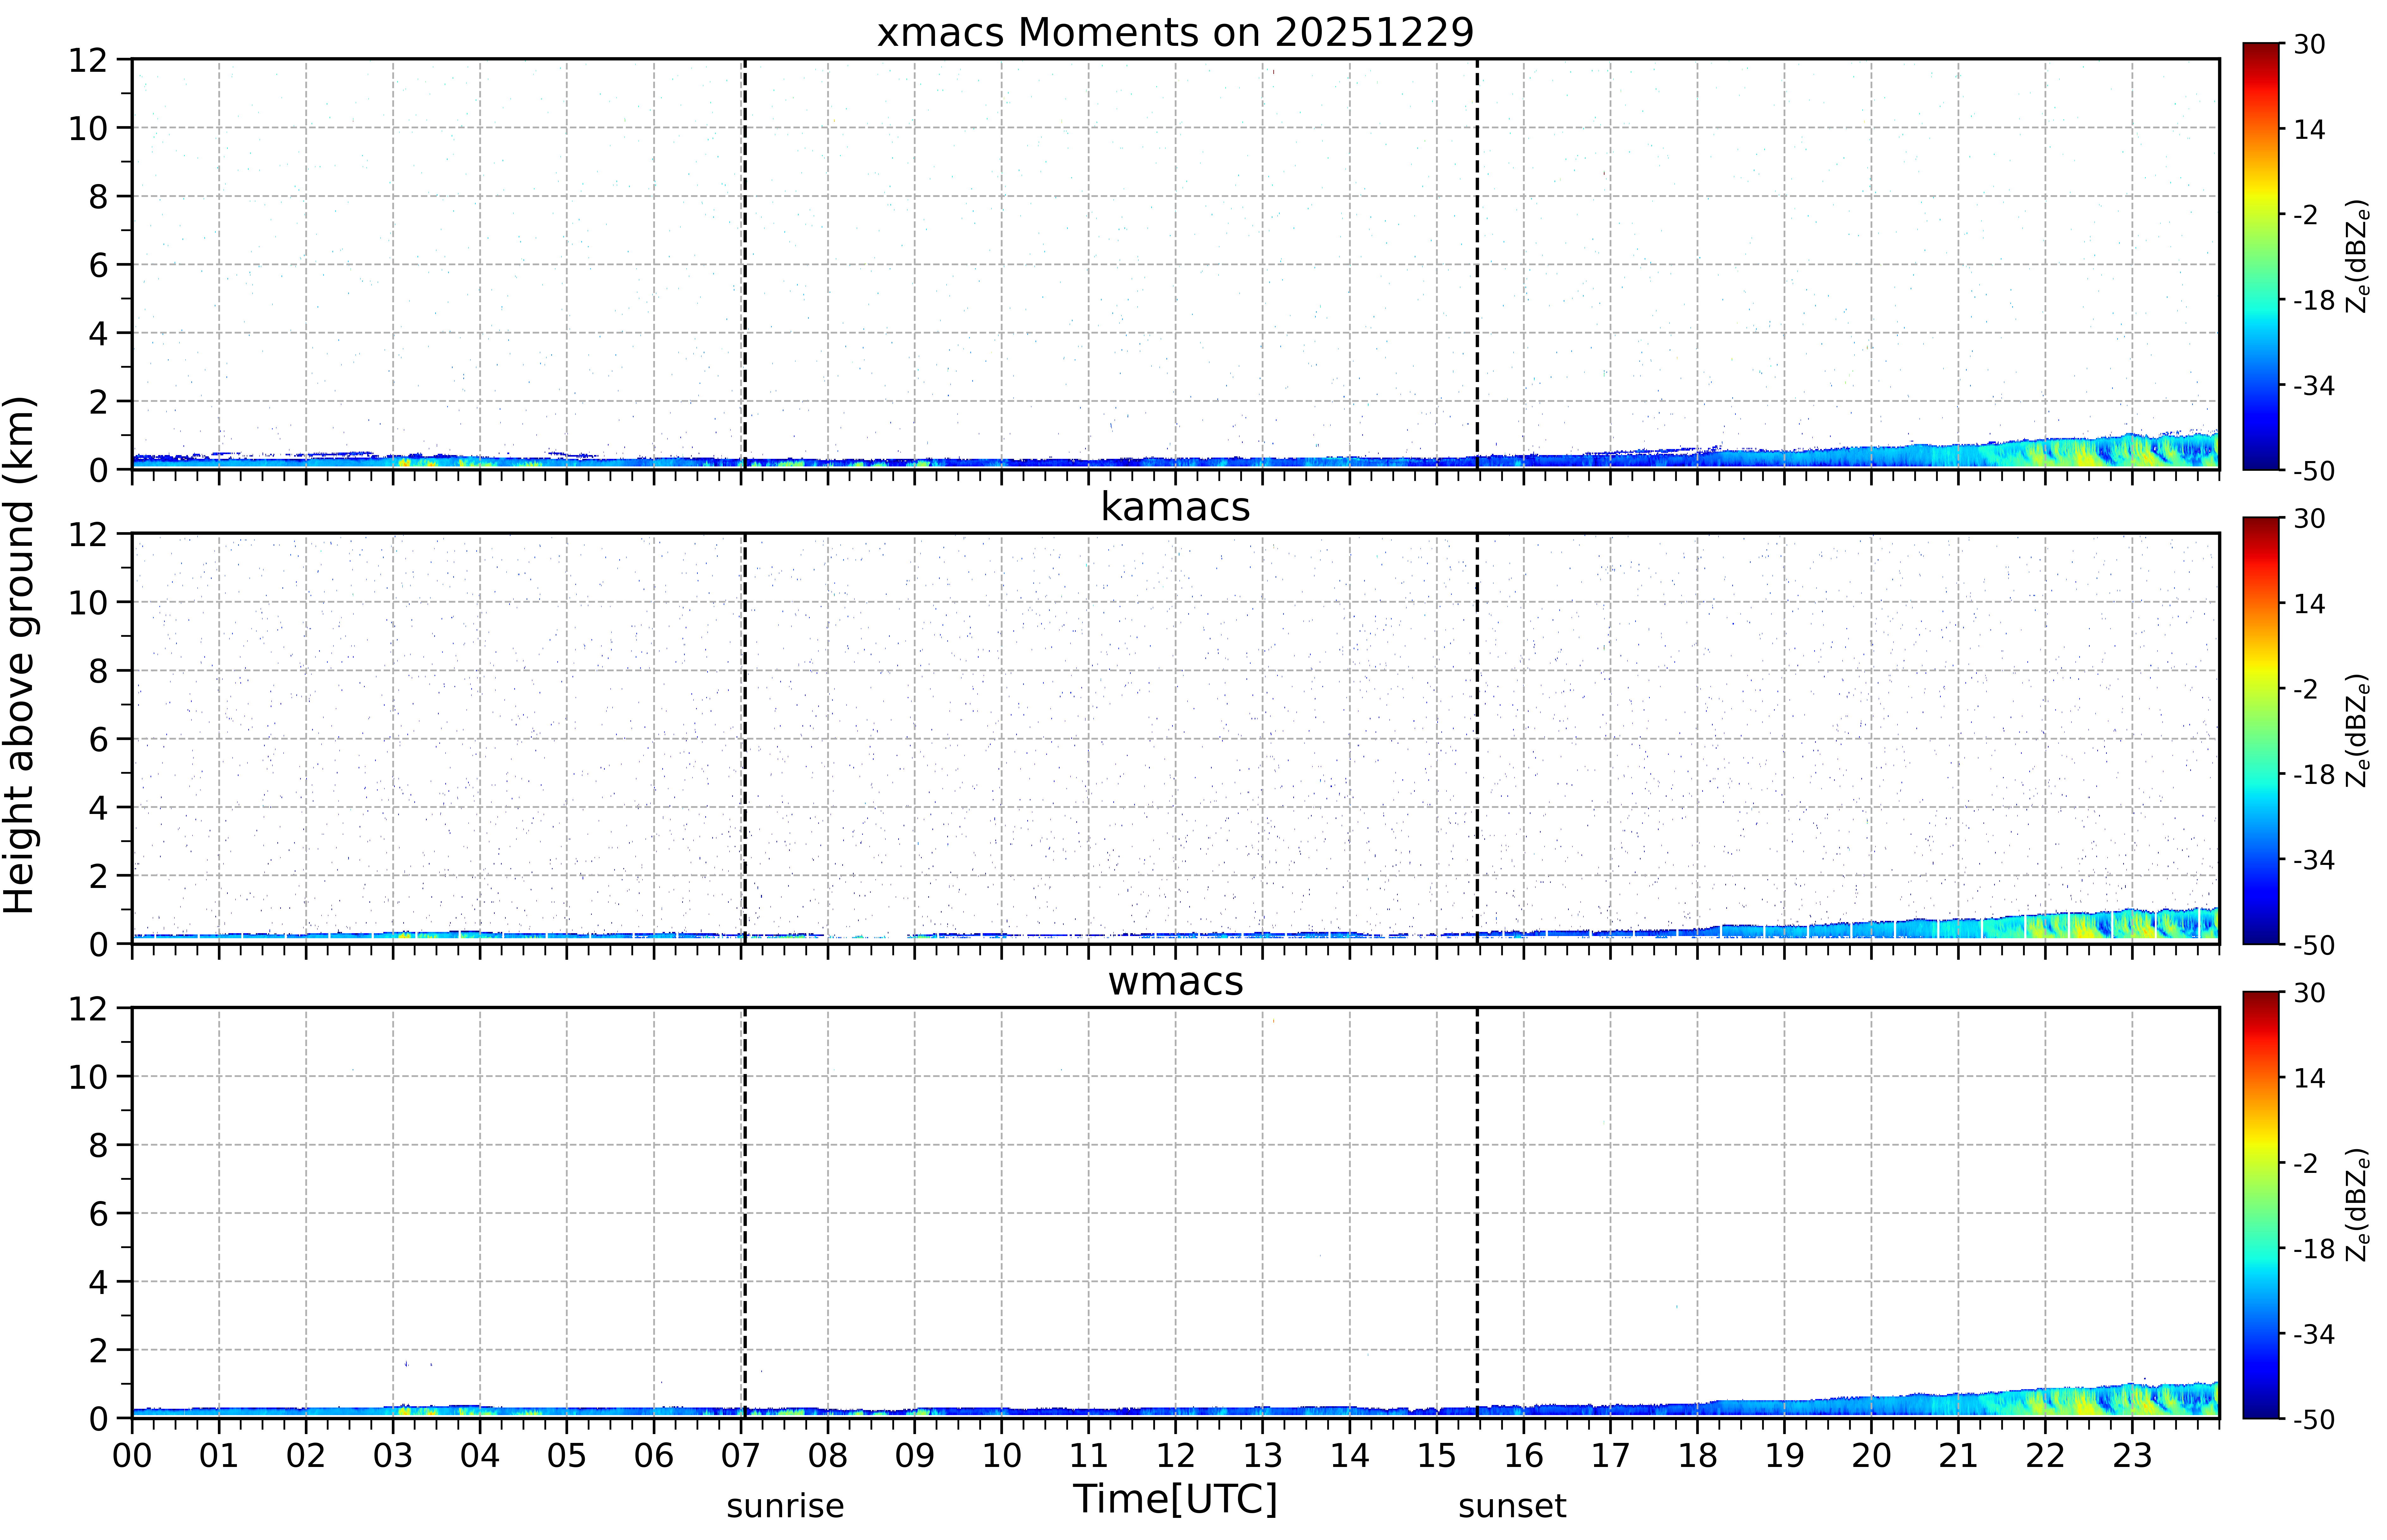Screen dimensions: 2387x1540
Task: Click the 'Time[UTC]' axis label
Action: [x=1175, y=1499]
